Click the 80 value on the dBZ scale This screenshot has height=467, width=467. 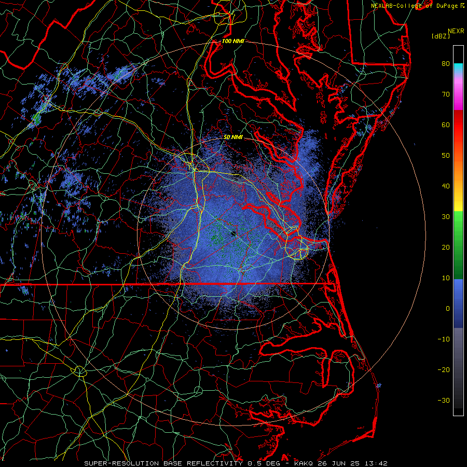[446, 63]
